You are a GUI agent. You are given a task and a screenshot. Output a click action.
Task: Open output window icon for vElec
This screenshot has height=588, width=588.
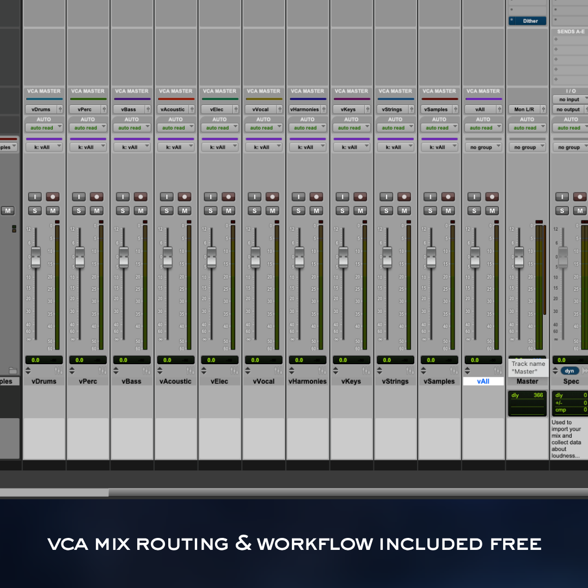(x=234, y=371)
